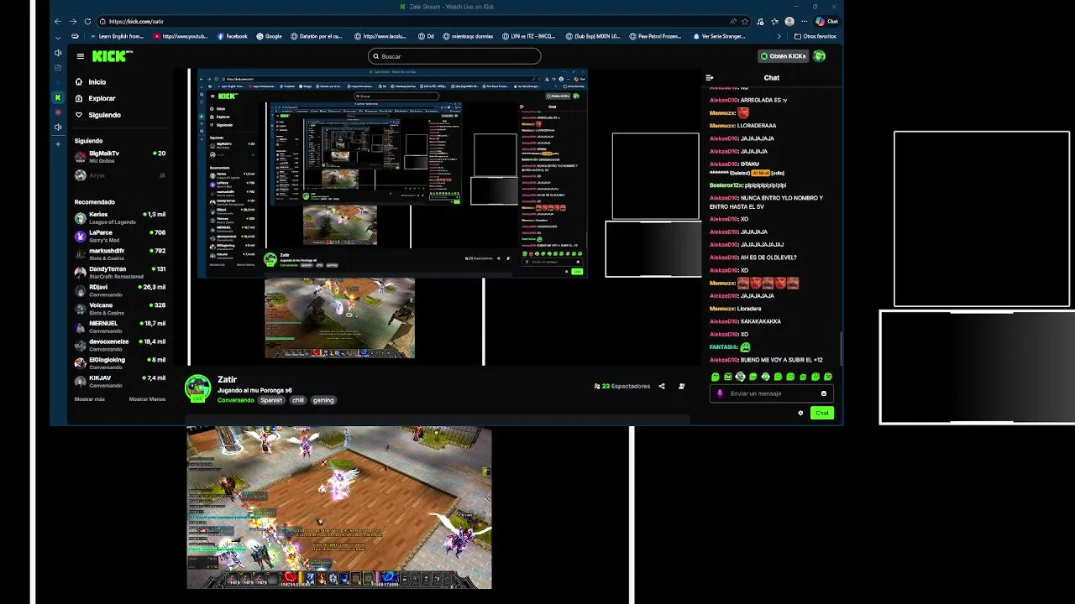Screen dimensions: 1075x604
Task: Open recommended channel ElGlogloking
Action: tap(119, 362)
